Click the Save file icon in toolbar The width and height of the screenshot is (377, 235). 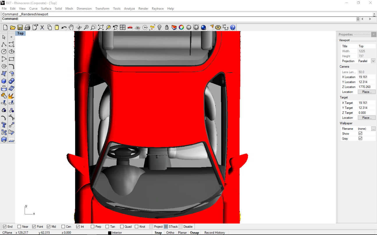coord(20,28)
